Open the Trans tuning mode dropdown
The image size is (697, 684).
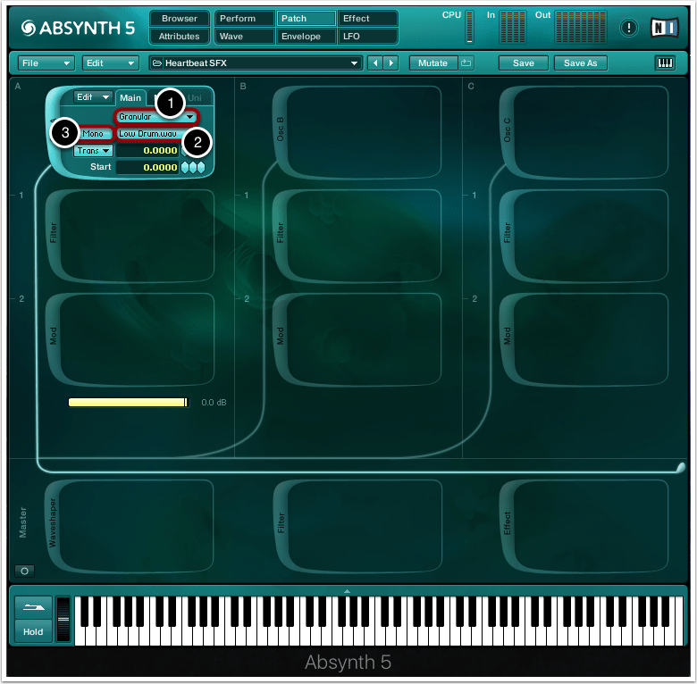pyautogui.click(x=93, y=151)
